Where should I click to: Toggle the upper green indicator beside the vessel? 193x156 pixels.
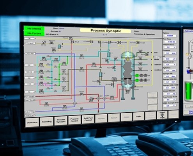click(137, 76)
